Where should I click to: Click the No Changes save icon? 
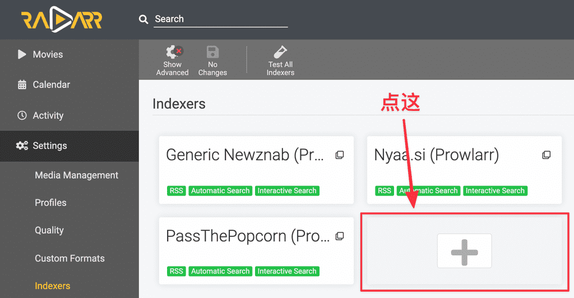coord(212,60)
